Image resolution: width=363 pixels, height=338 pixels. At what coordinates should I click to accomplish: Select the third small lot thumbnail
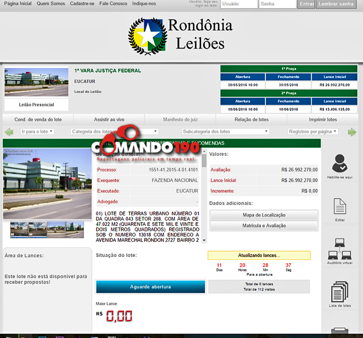[56, 230]
